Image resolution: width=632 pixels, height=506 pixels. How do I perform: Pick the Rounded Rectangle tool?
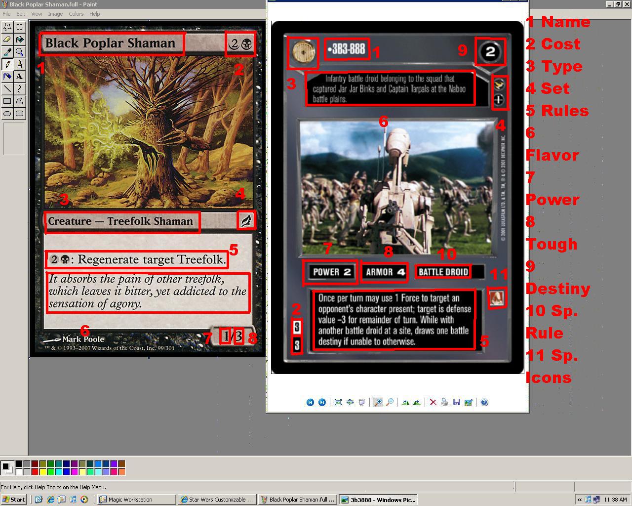coord(19,113)
